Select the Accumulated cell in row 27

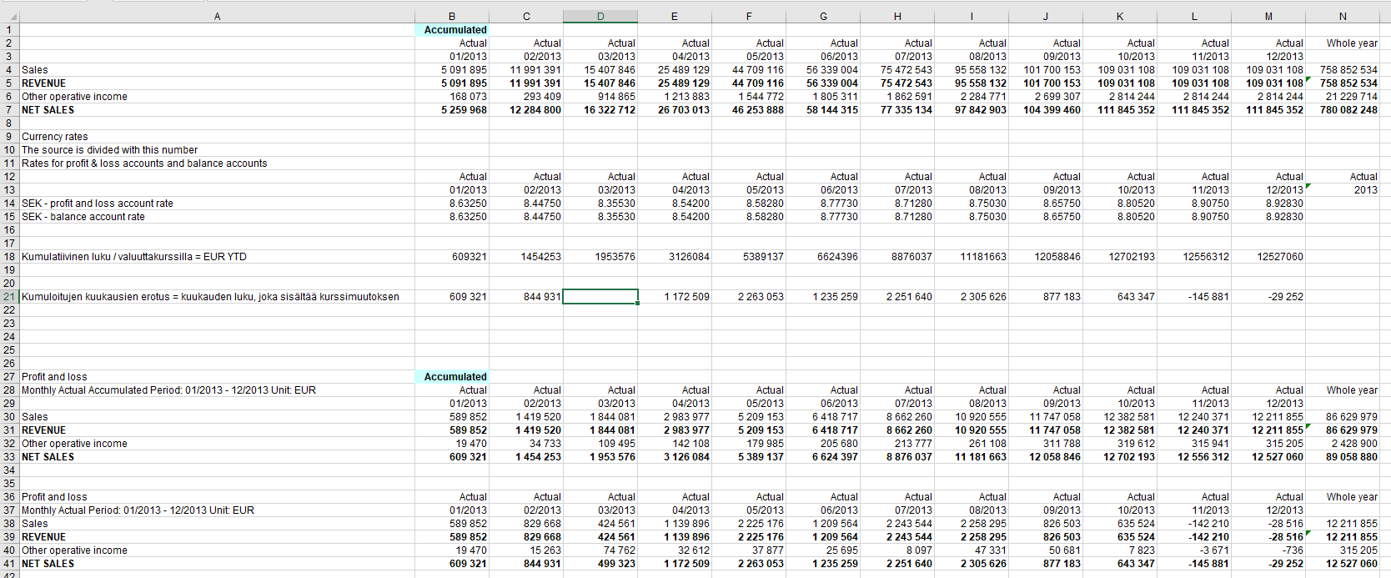[454, 377]
